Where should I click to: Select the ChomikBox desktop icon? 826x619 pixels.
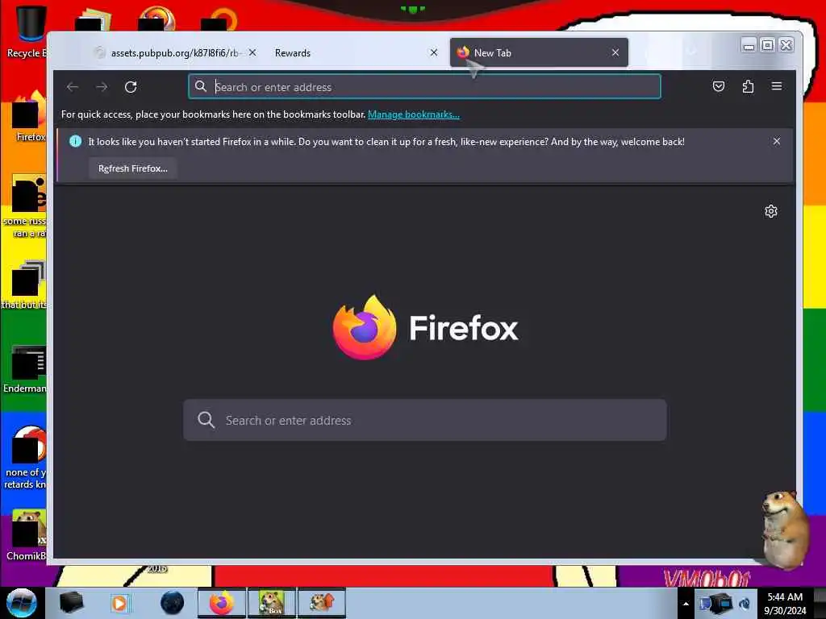(25, 535)
